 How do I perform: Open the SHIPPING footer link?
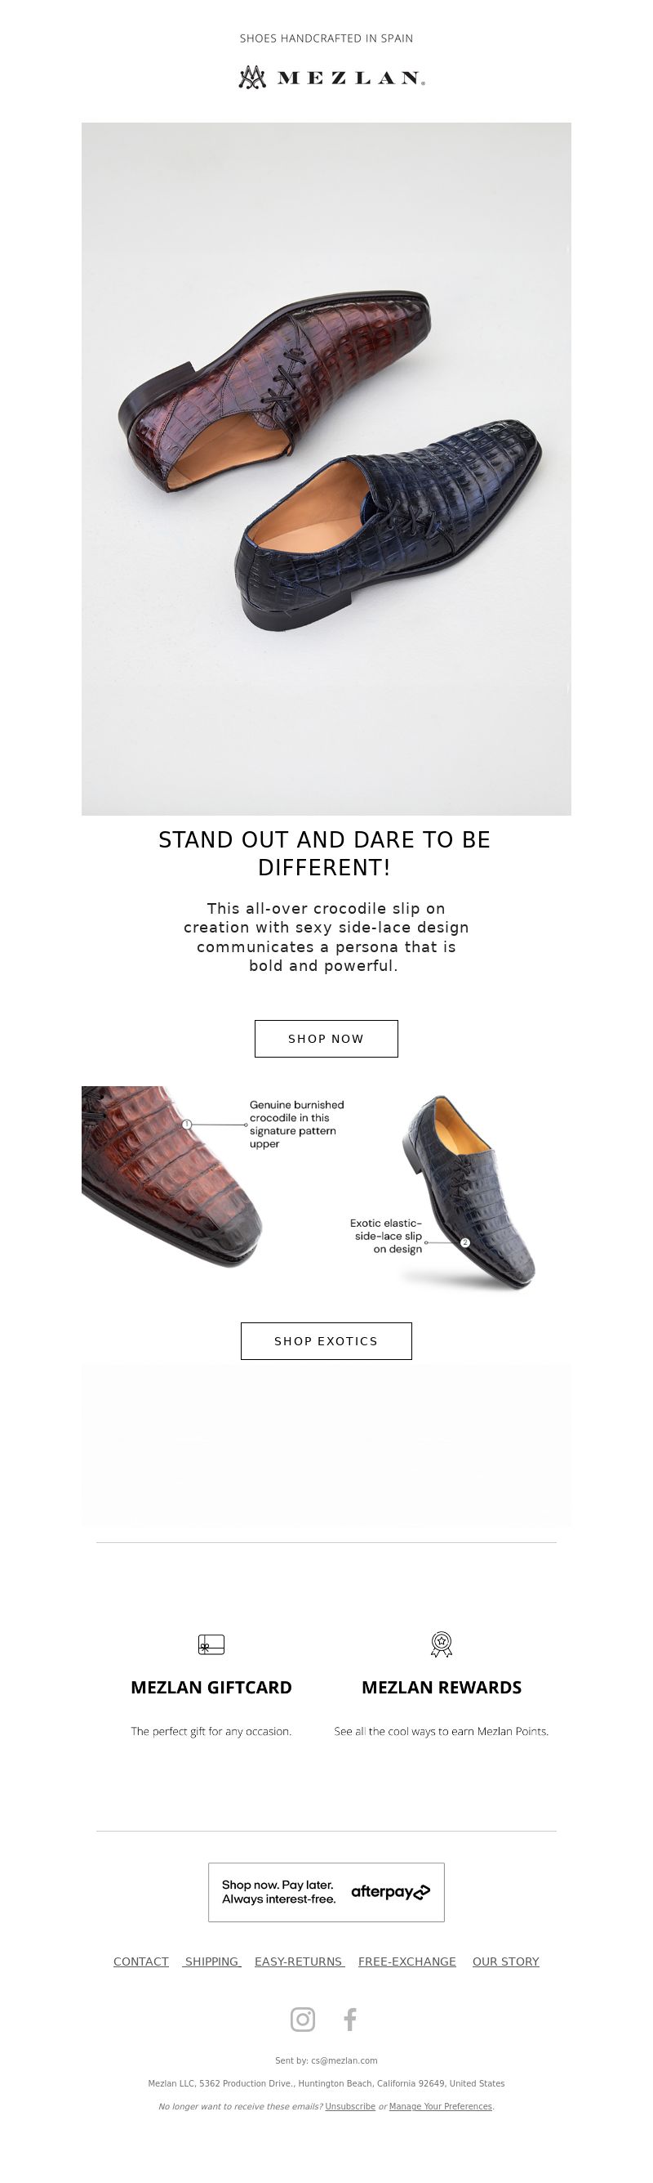click(212, 1961)
